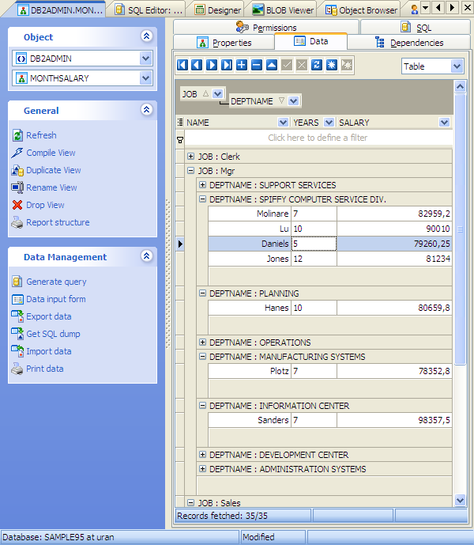Click the save bookmark star button
Screen dimensions: 474x545
point(332,65)
